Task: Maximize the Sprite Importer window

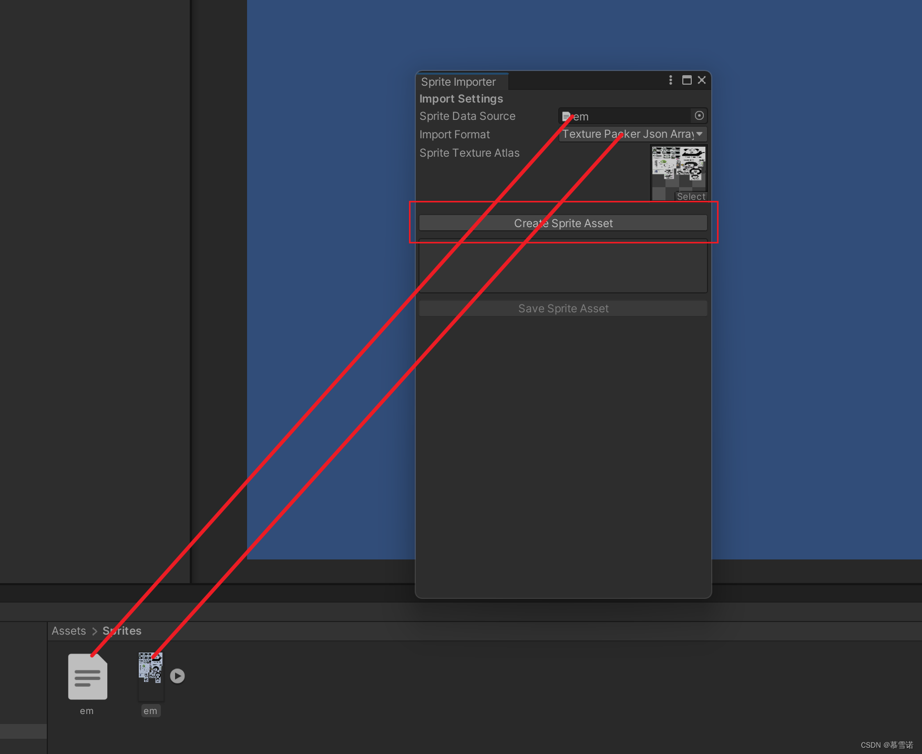Action: coord(687,80)
